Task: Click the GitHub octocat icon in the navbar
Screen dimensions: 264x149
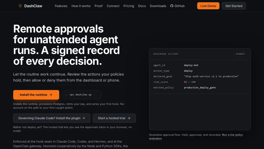Action: (x=172, y=6)
